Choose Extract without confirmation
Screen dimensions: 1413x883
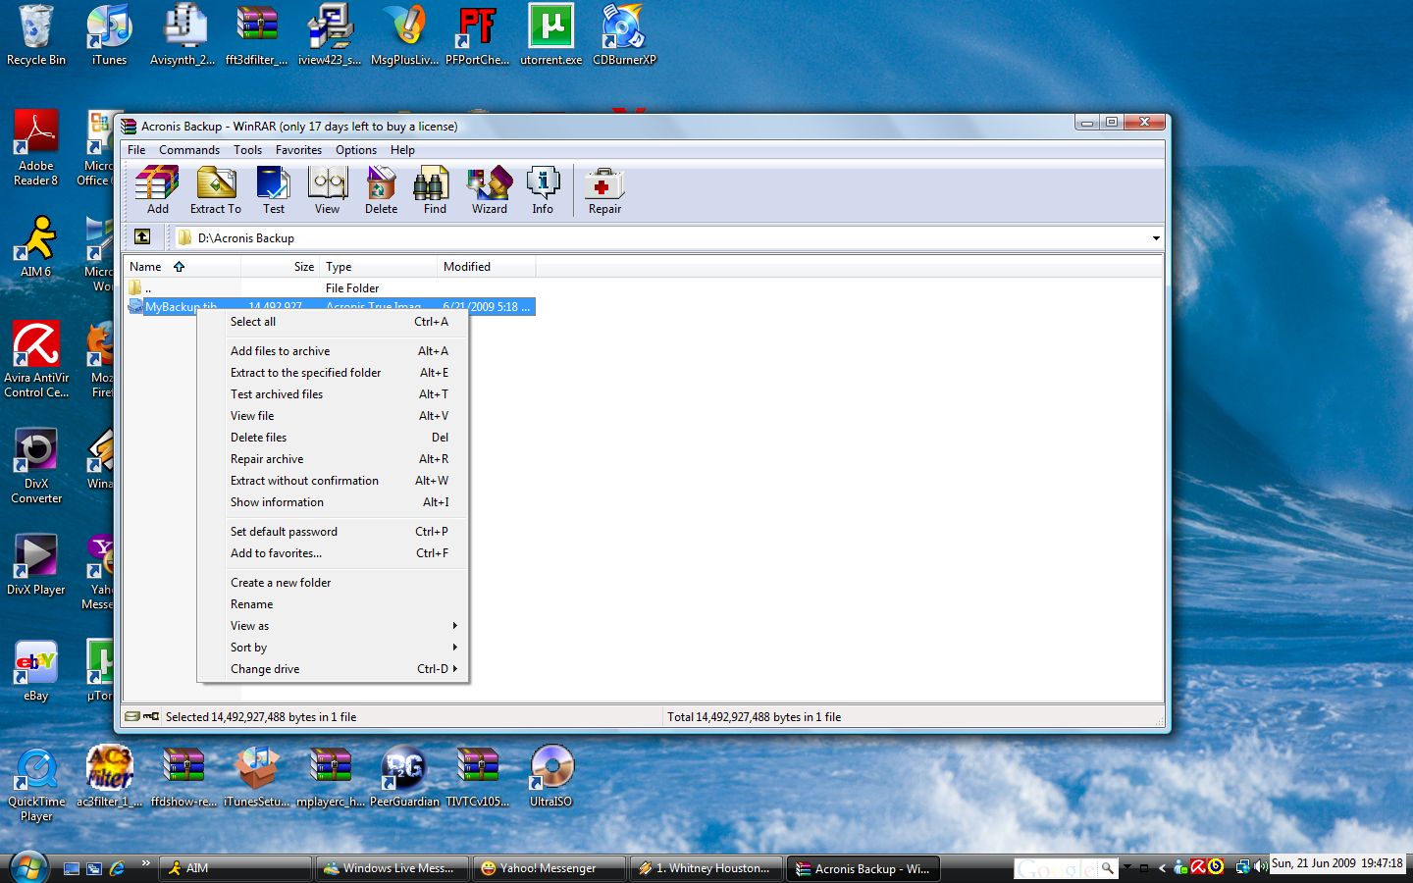(334, 481)
